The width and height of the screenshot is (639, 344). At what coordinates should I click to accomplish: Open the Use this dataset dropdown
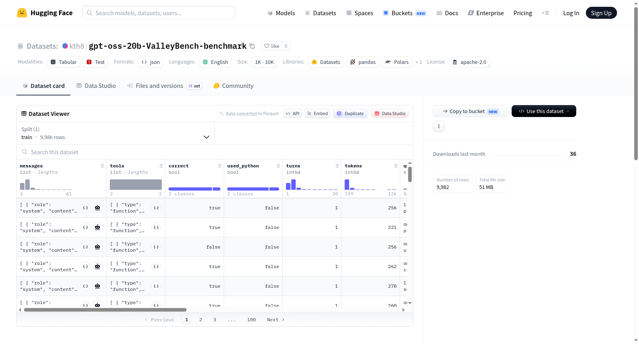(544, 111)
